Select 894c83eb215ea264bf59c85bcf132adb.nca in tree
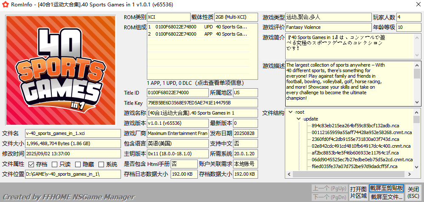 click(355, 126)
